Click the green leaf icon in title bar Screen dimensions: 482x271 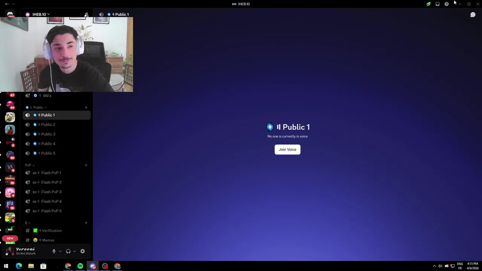point(428,4)
